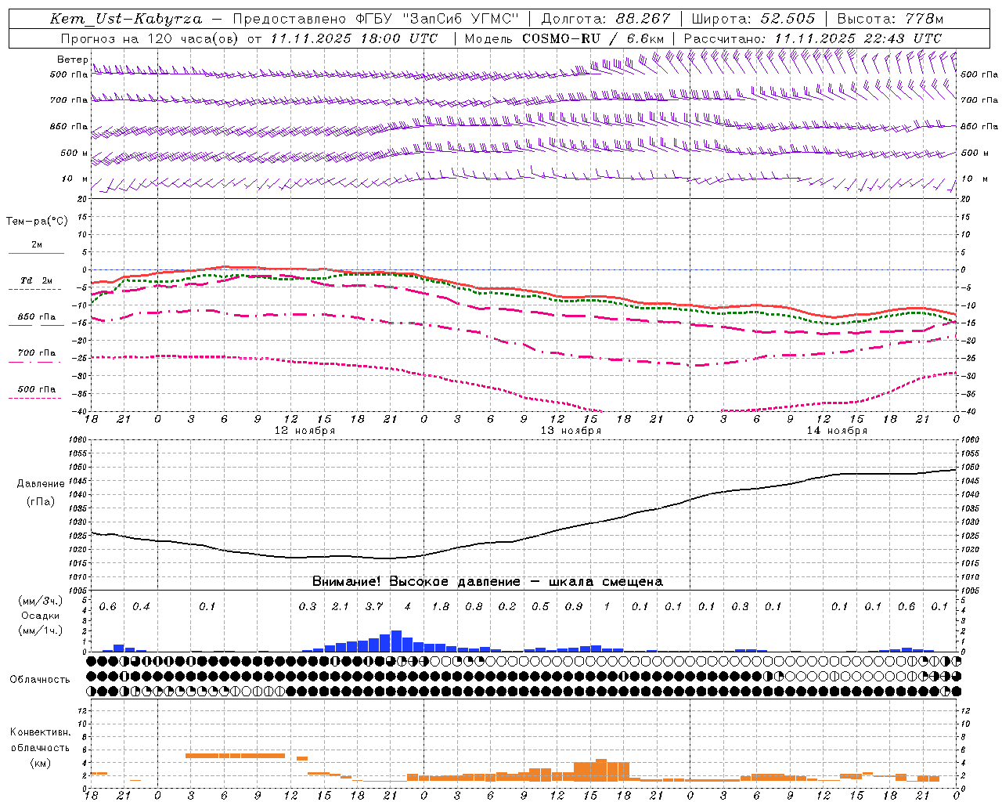
Task: Select the Широта: 52.505 header text
Action: 753,19
